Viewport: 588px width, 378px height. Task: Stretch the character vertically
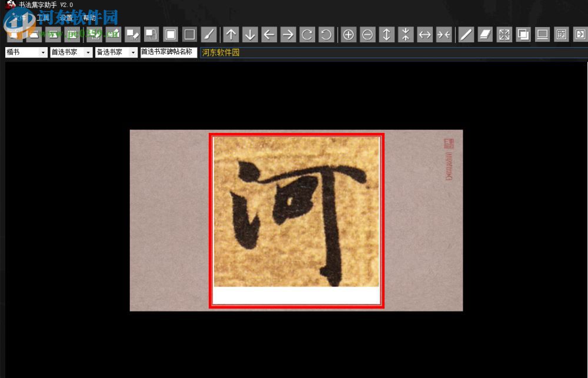pos(386,34)
